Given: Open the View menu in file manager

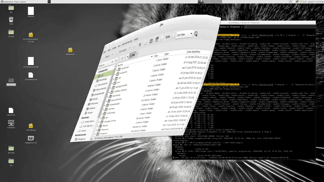Looking at the screenshot, I should pyautogui.click(x=114, y=48).
